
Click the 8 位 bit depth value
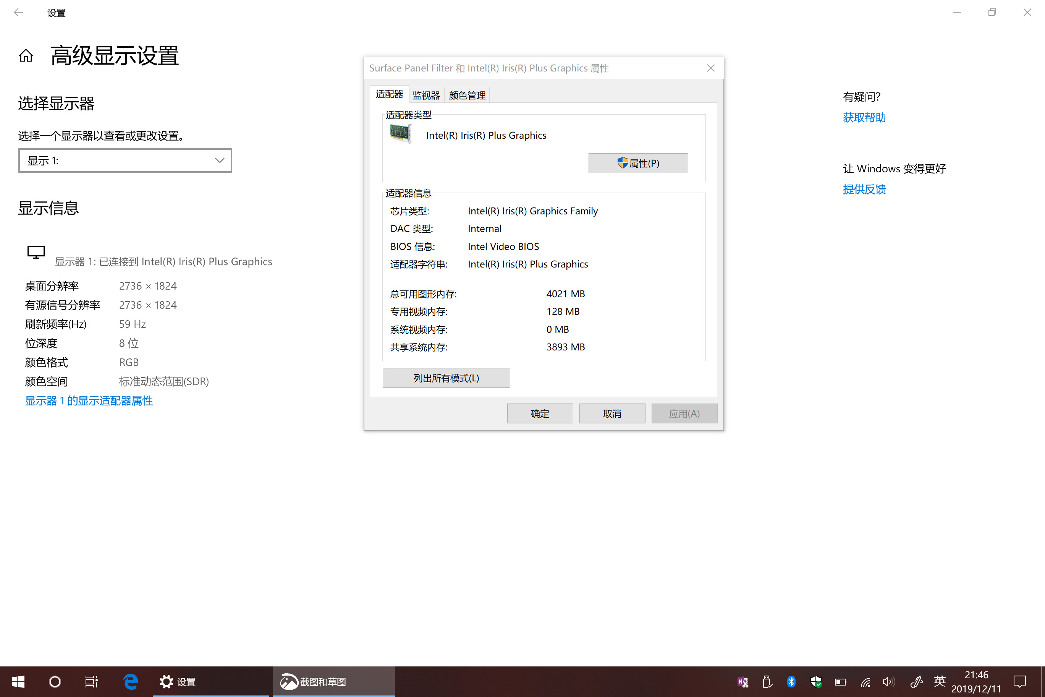tap(129, 343)
